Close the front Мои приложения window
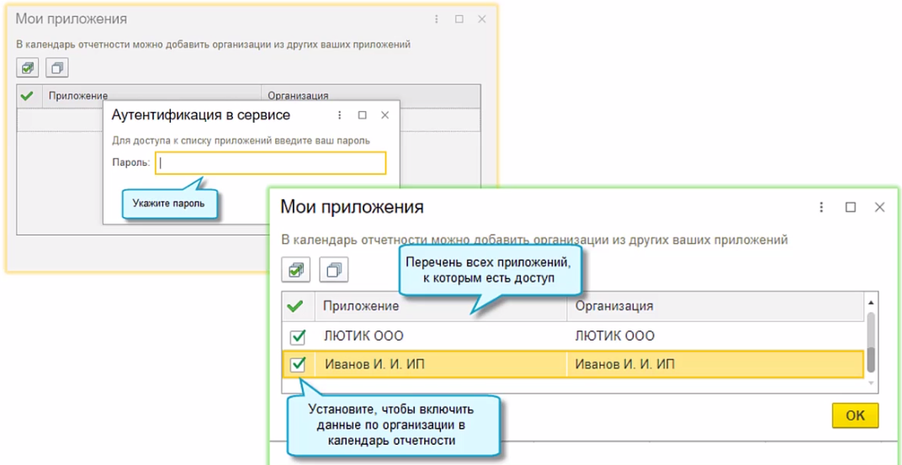The height and width of the screenshot is (465, 902). (879, 208)
